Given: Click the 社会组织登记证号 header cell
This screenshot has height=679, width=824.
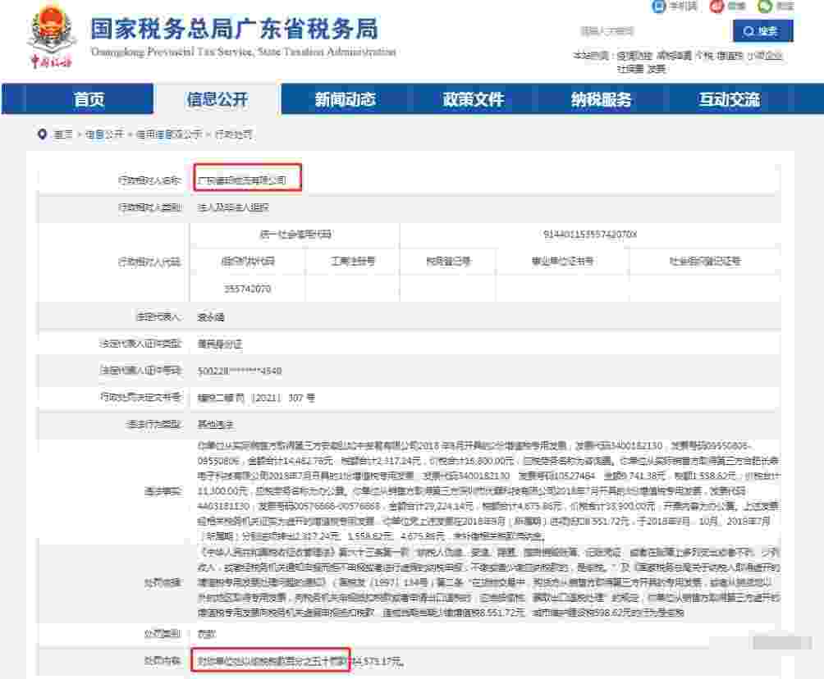Looking at the screenshot, I should 705,261.
